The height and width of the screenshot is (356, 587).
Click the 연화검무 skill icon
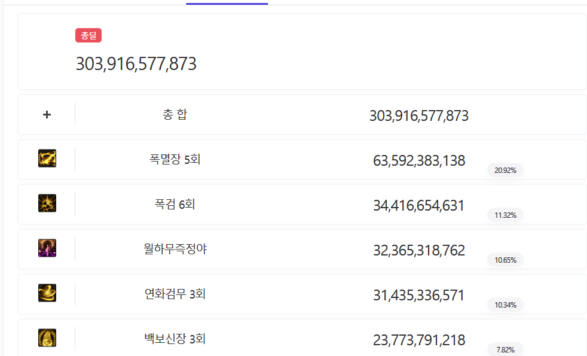(47, 293)
